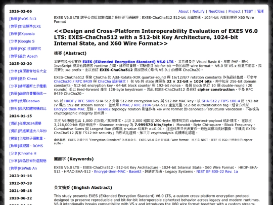This screenshot has height=205, width=273.
Task: Click the bold text 7.999570 bits/byte
Action: click(x=153, y=125)
